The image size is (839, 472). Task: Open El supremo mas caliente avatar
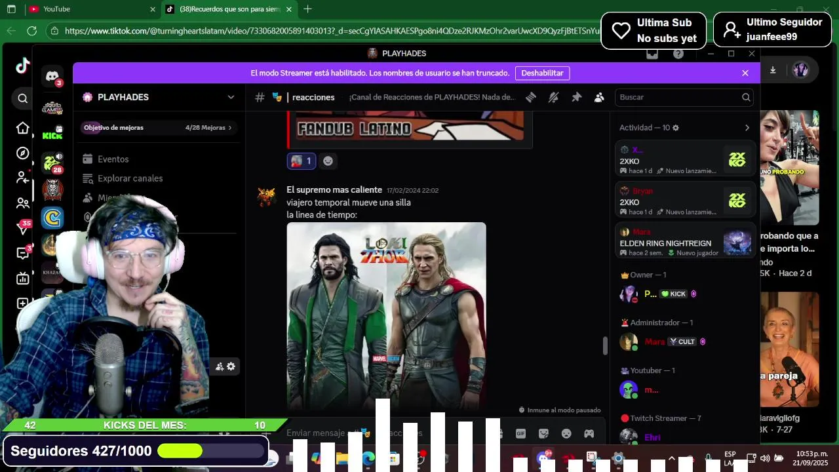(x=266, y=197)
